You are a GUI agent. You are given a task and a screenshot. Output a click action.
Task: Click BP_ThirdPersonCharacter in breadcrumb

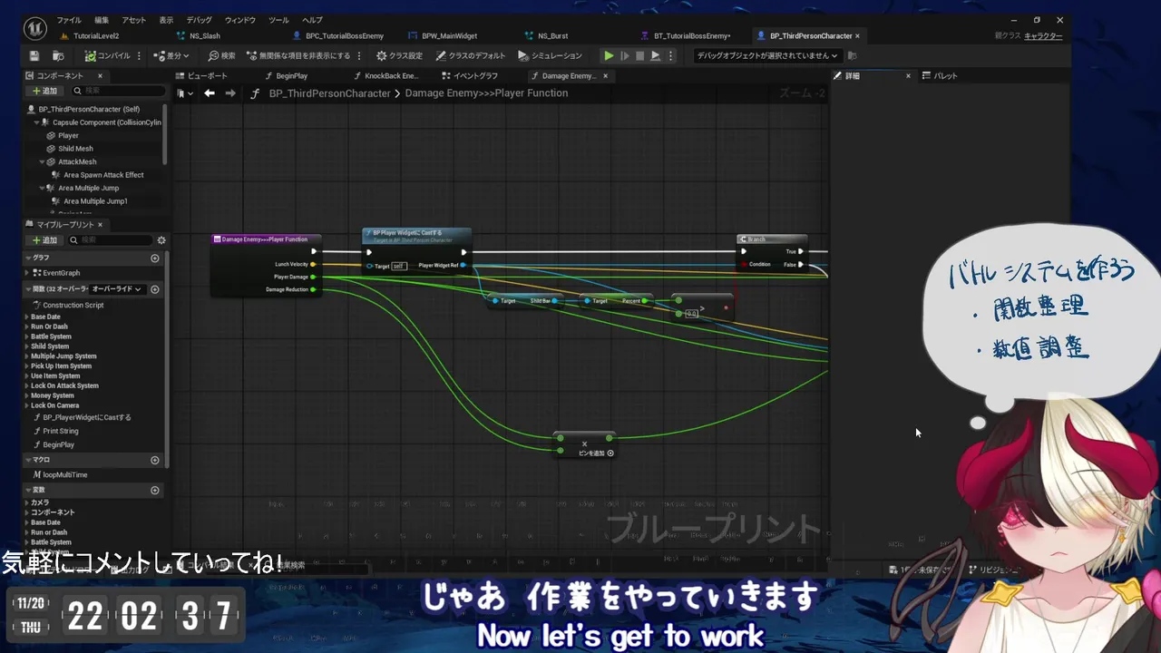tap(329, 93)
